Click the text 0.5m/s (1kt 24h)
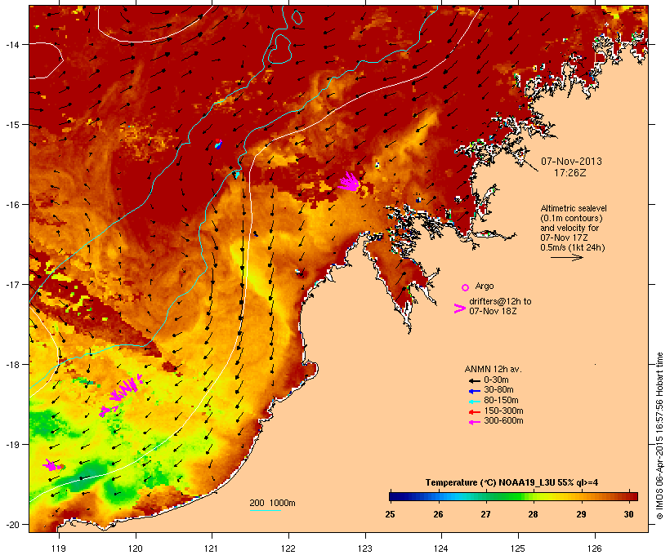The image size is (670, 555). pos(572,247)
